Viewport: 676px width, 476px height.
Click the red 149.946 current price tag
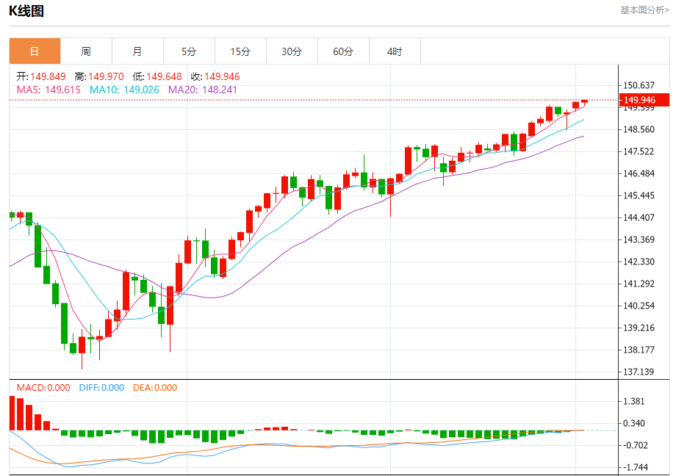click(644, 100)
